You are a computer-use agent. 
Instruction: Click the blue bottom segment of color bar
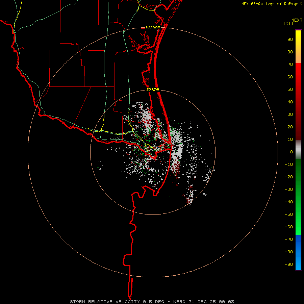[298, 253]
